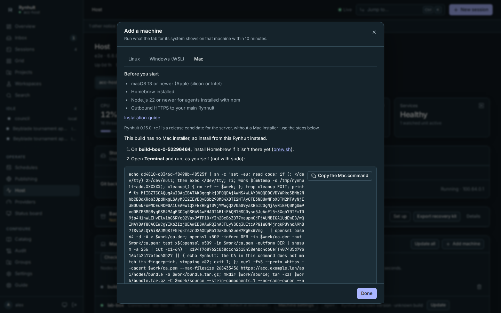Open Inbox in the sidebar
501x313 pixels.
pos(42,38)
